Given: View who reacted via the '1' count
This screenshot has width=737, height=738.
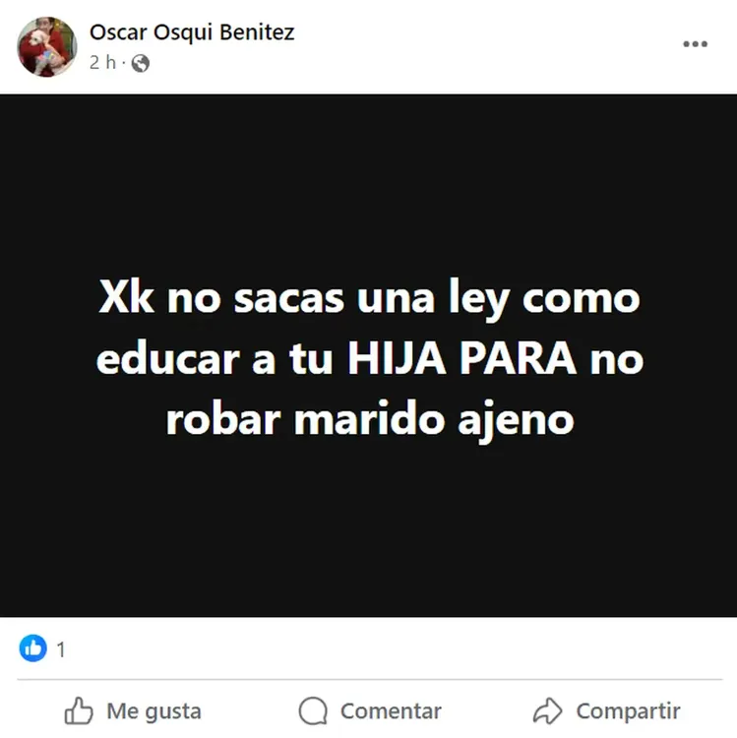Looking at the screenshot, I should 61,649.
